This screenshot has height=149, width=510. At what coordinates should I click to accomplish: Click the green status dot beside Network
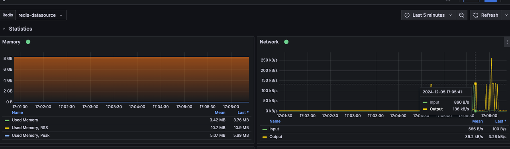pos(286,42)
